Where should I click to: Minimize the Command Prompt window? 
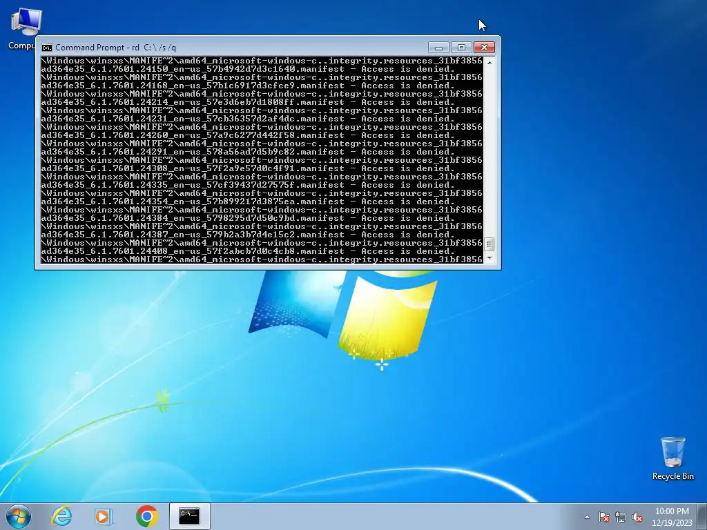pyautogui.click(x=438, y=48)
